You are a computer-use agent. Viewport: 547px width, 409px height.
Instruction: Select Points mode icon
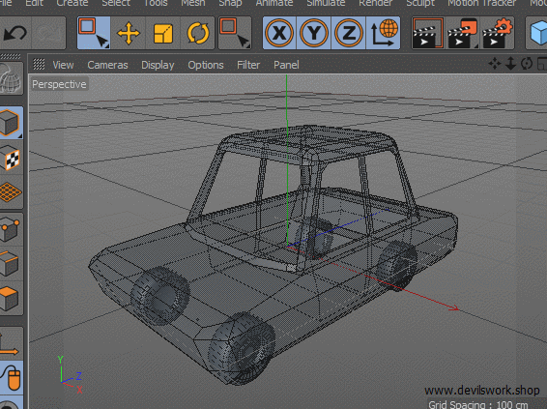pyautogui.click(x=11, y=229)
